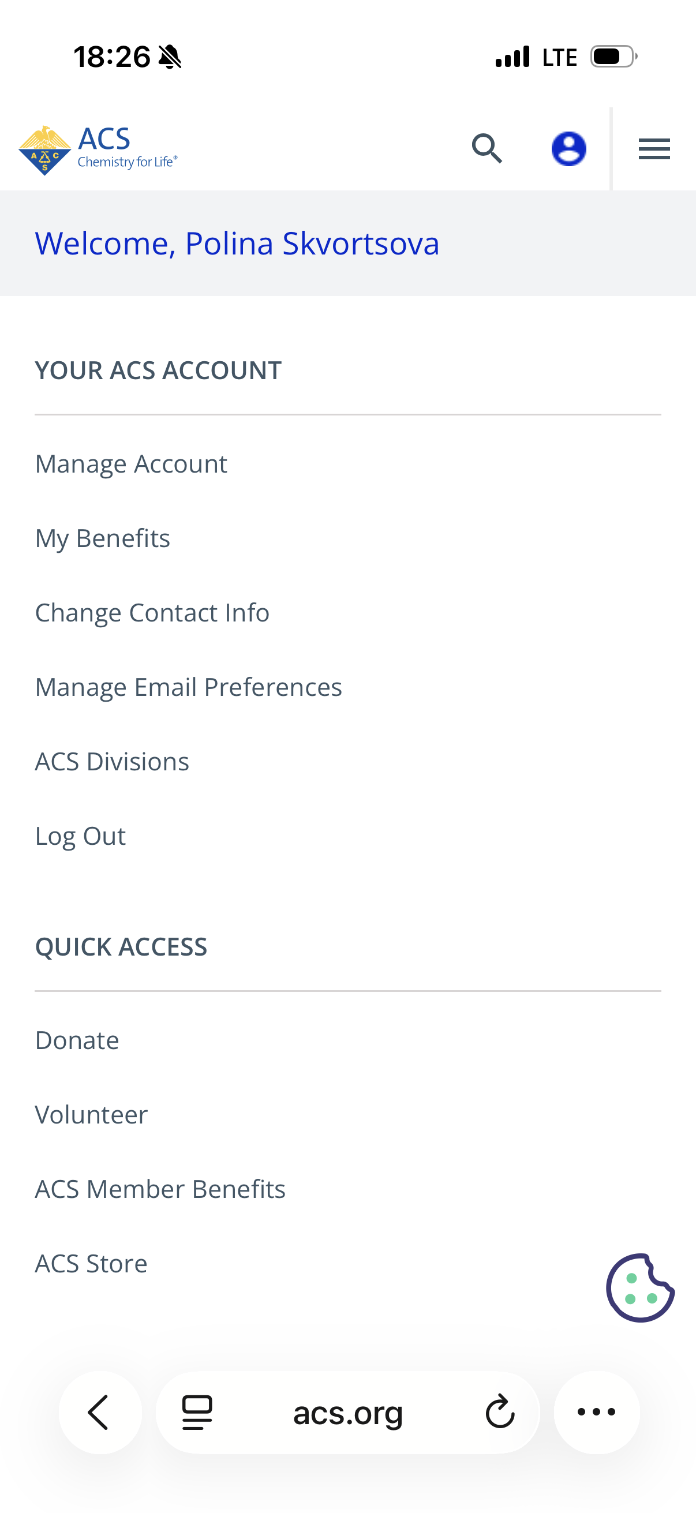
Task: Click the Donate quick access link
Action: [77, 1040]
